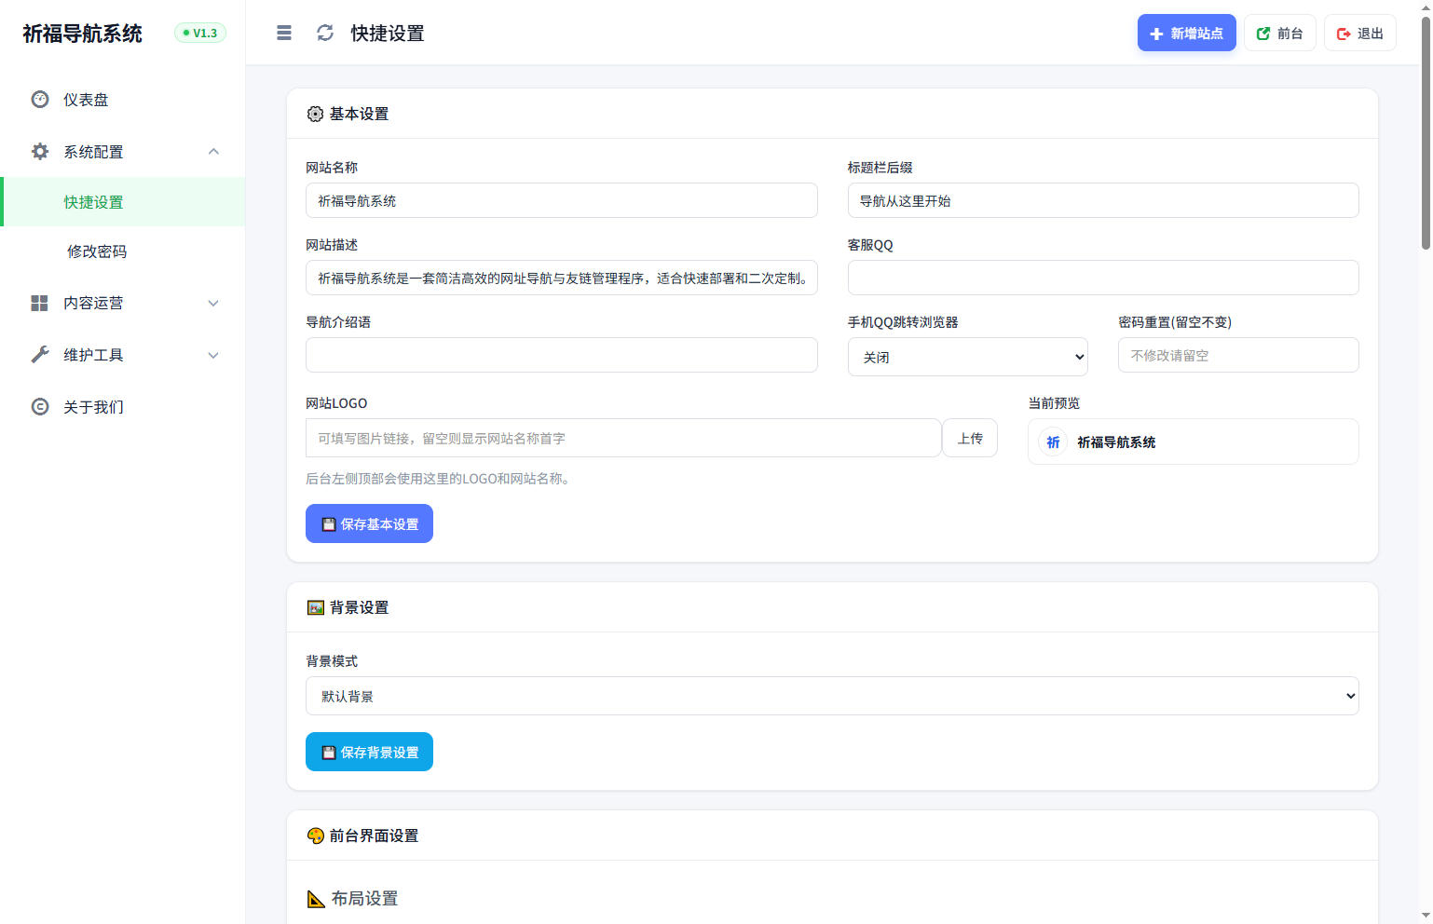Image resolution: width=1433 pixels, height=924 pixels.
Task: Click the layout settings ruler icon
Action: tap(316, 899)
